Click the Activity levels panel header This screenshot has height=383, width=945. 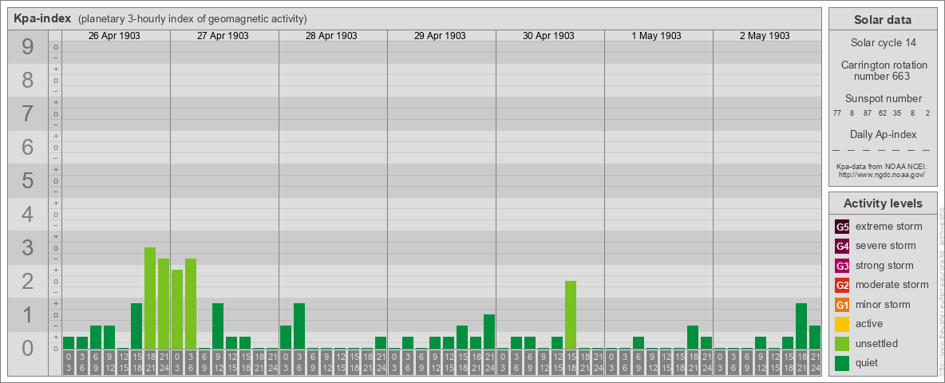pos(882,203)
